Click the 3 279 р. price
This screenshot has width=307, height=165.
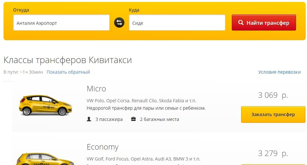pos(273,153)
